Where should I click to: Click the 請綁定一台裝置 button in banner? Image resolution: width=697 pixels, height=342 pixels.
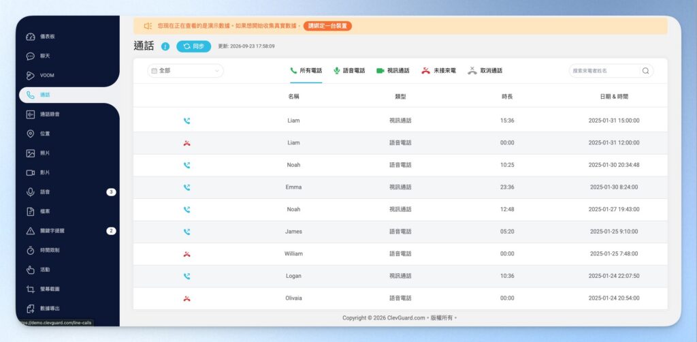(327, 26)
